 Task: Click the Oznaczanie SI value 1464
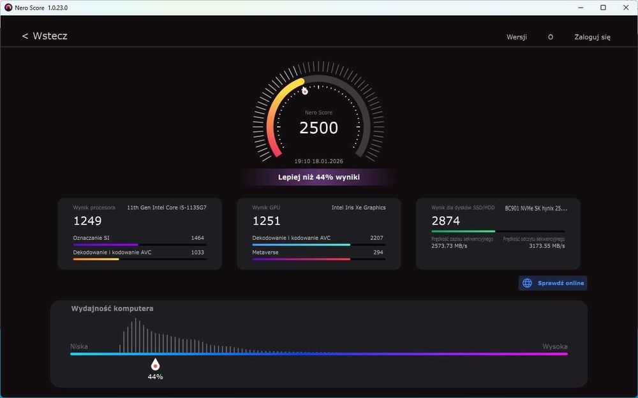[x=197, y=238]
